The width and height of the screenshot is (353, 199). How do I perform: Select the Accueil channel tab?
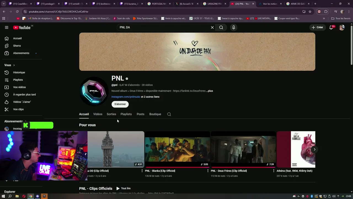pyautogui.click(x=84, y=114)
